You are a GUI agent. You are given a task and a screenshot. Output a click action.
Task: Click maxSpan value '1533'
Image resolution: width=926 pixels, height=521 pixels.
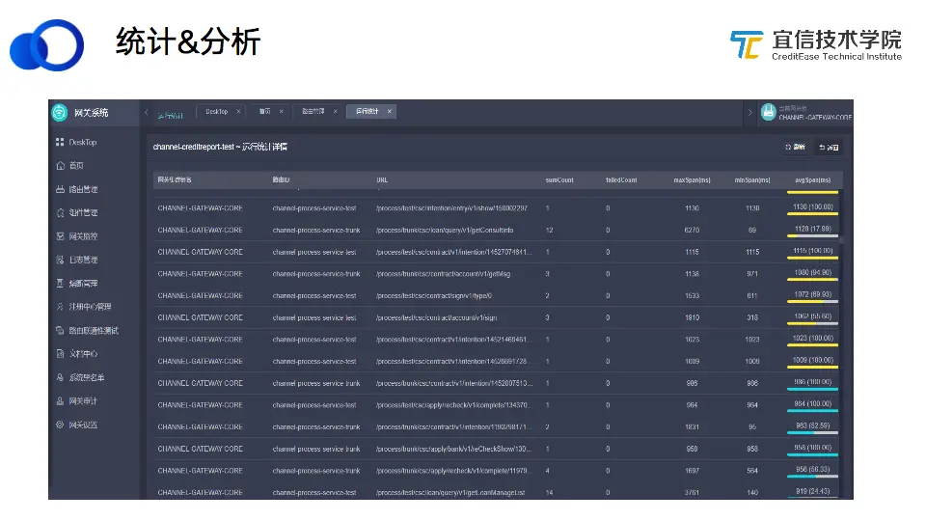[693, 296]
